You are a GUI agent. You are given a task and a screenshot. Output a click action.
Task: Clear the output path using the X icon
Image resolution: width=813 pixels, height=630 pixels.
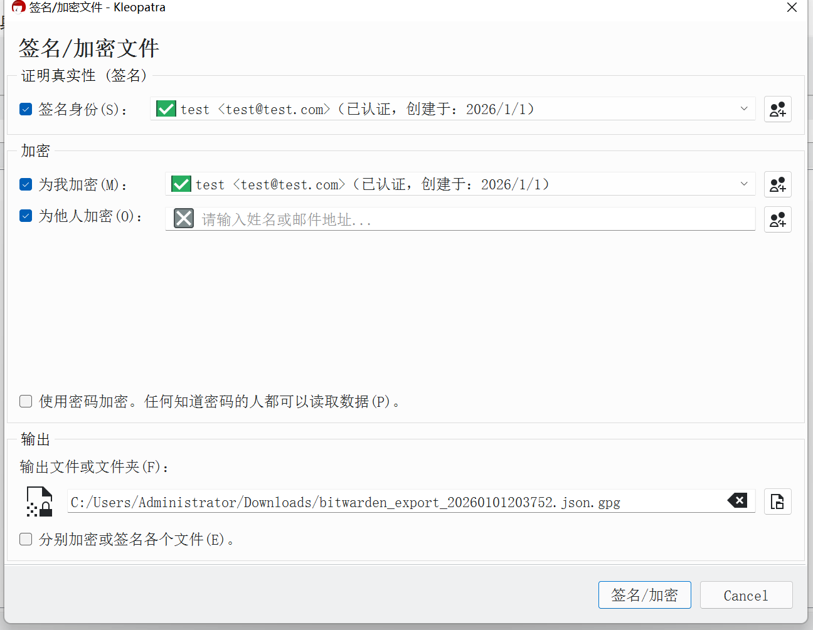pos(738,500)
